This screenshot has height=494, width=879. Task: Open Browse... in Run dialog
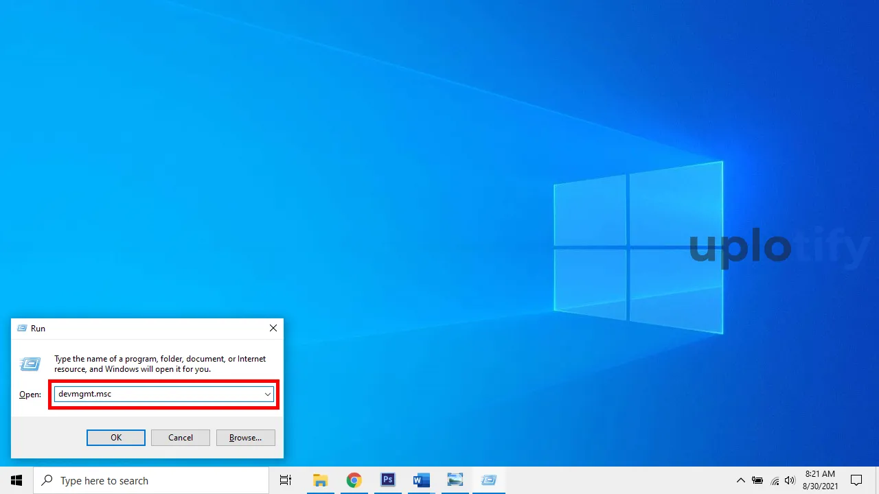[x=245, y=438]
